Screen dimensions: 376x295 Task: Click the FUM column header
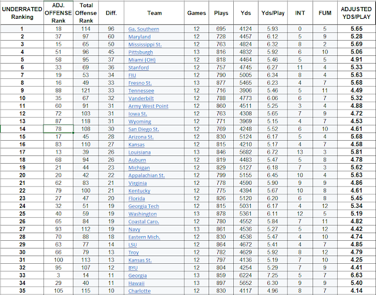tap(325, 13)
